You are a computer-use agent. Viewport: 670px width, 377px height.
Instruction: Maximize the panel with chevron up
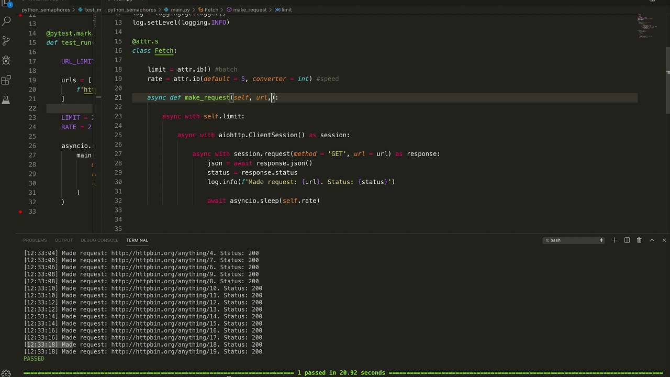[652, 240]
